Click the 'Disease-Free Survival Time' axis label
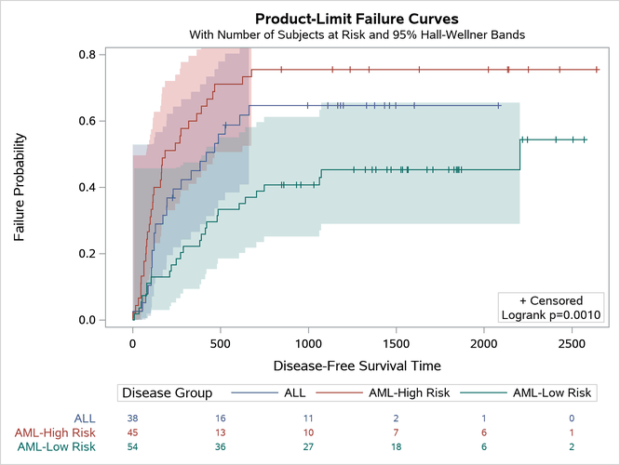The width and height of the screenshot is (620, 465). pyautogui.click(x=357, y=365)
